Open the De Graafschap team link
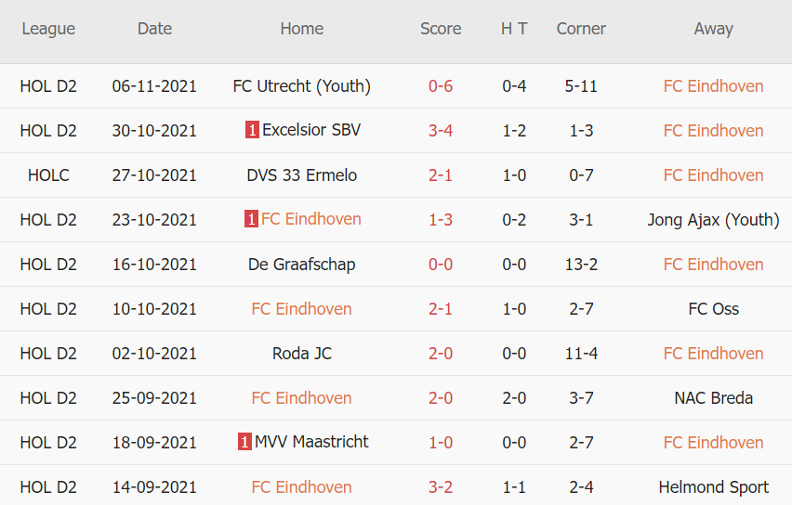Viewport: 792px width, 505px height. coord(302,265)
